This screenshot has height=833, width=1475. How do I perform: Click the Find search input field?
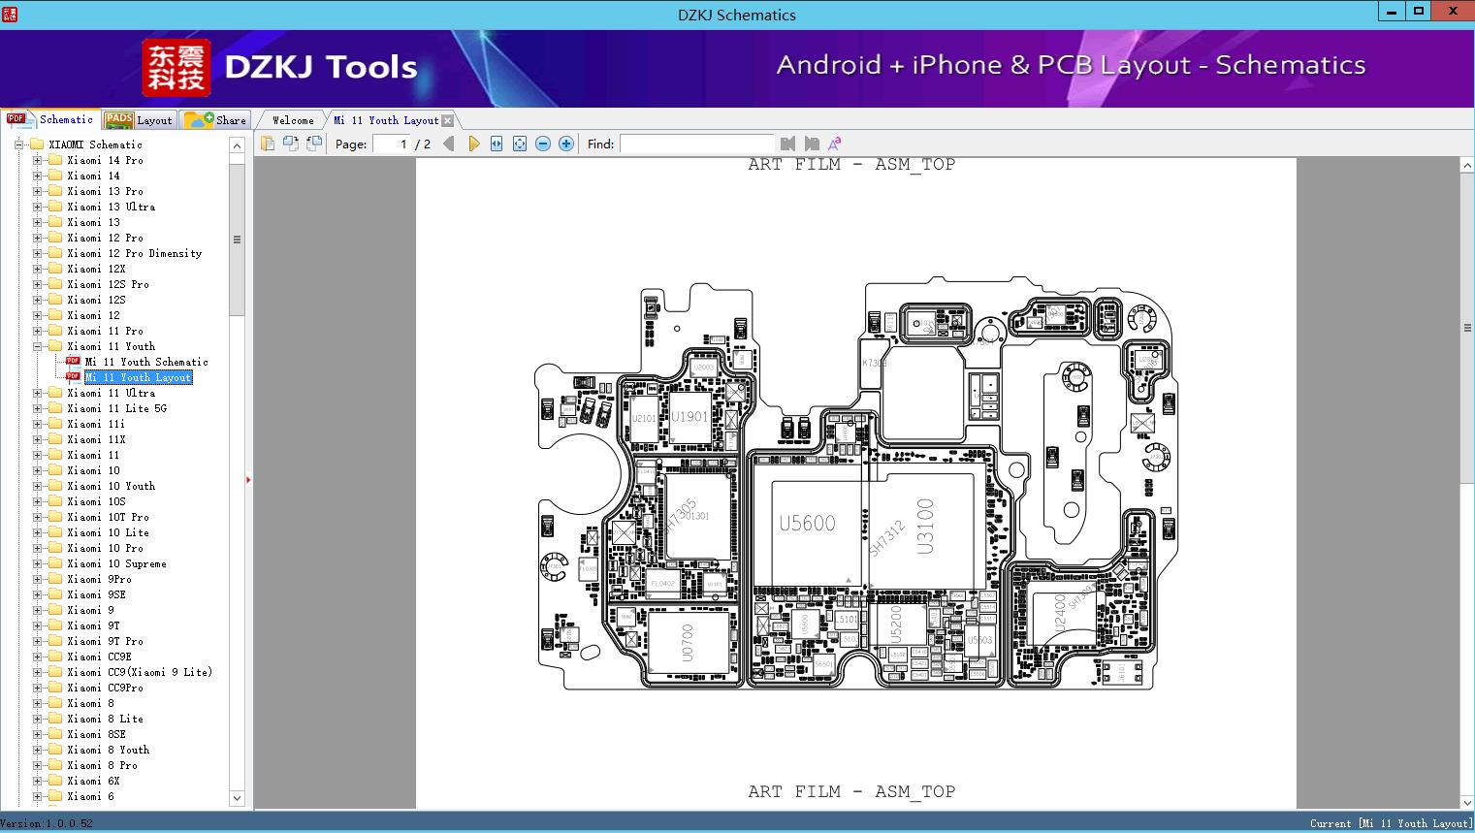(x=696, y=144)
